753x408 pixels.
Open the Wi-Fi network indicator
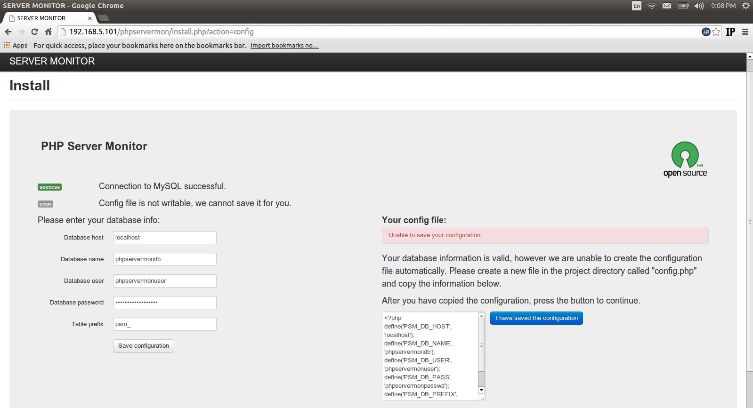pyautogui.click(x=651, y=6)
